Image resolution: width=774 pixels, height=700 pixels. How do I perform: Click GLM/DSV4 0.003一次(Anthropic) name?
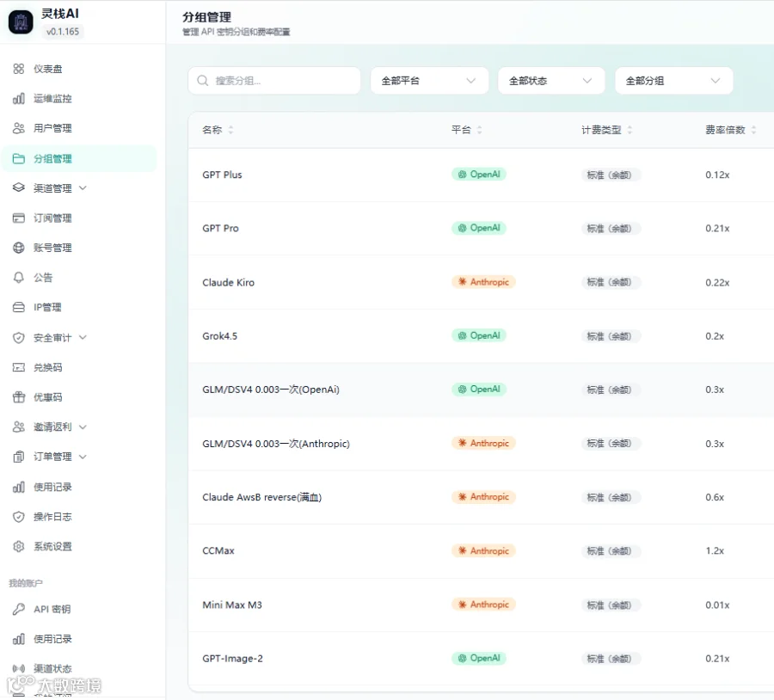pos(276,444)
